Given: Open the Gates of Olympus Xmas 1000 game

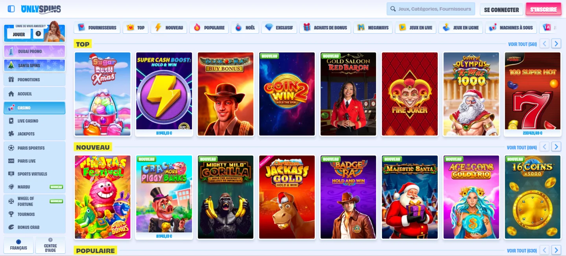Looking at the screenshot, I should tap(471, 94).
